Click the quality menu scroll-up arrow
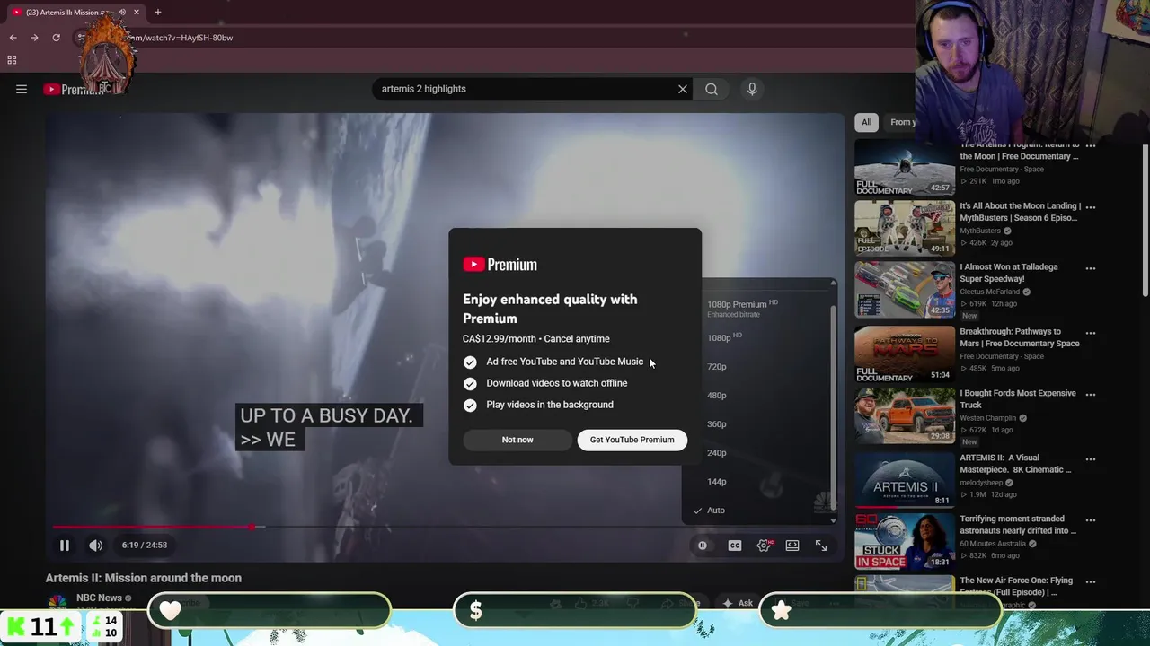 833,284
